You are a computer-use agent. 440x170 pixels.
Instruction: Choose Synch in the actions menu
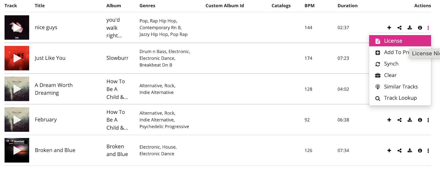[391, 64]
